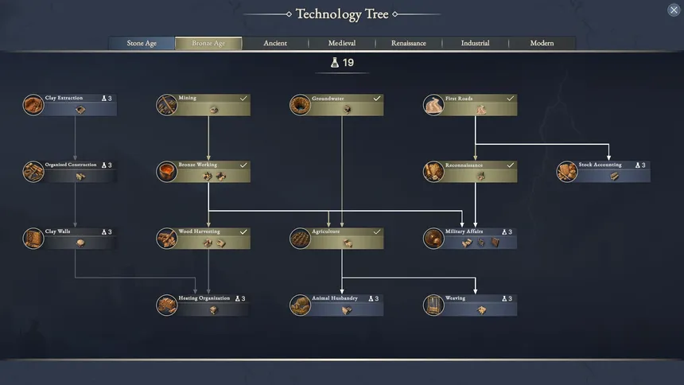Switch to the Renaissance tab
Screen dimensions: 684x385
[x=409, y=43]
